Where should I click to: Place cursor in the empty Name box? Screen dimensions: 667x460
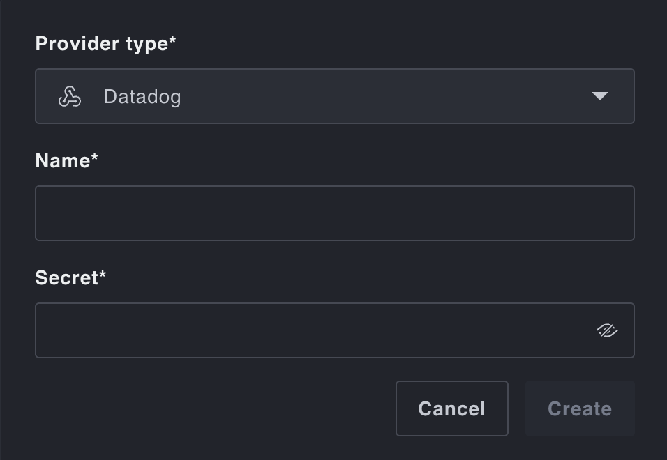pos(334,213)
